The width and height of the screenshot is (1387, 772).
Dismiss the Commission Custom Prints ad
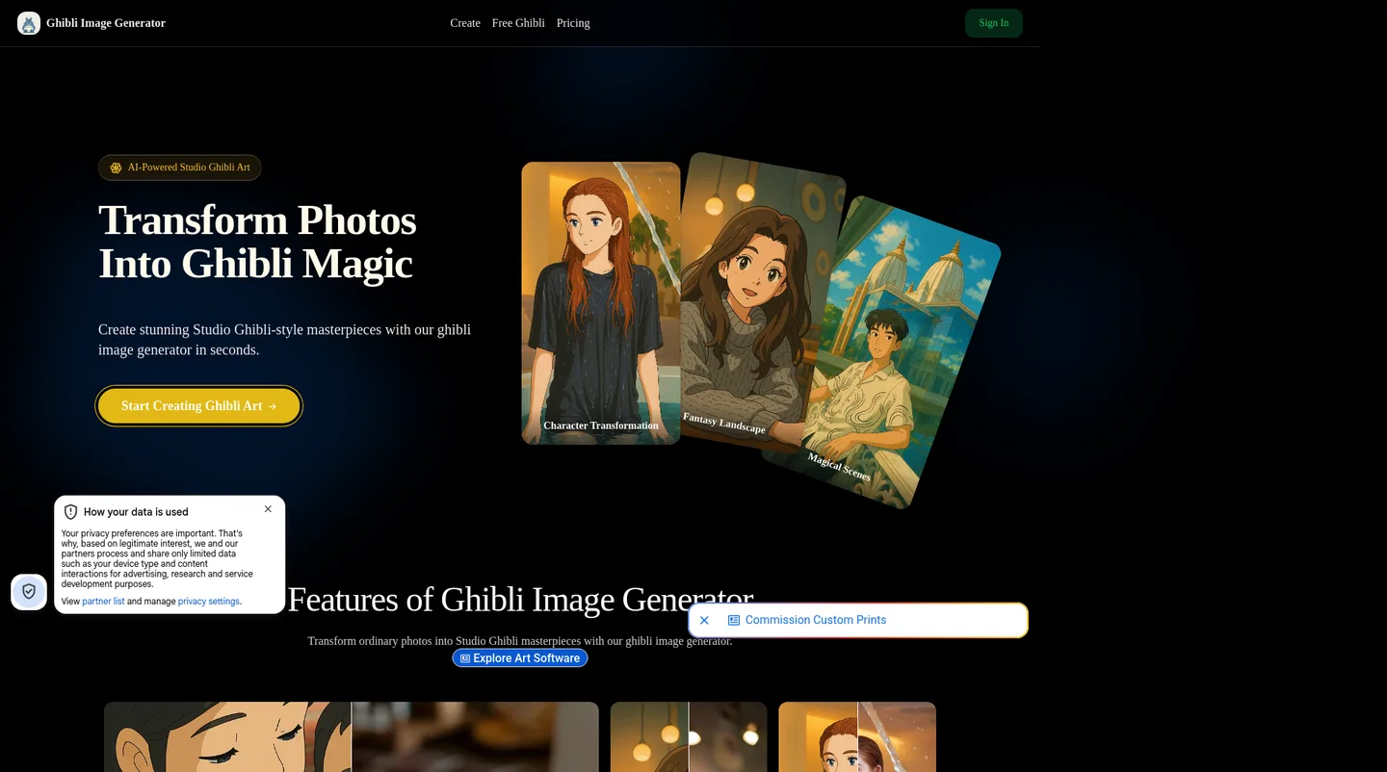704,621
